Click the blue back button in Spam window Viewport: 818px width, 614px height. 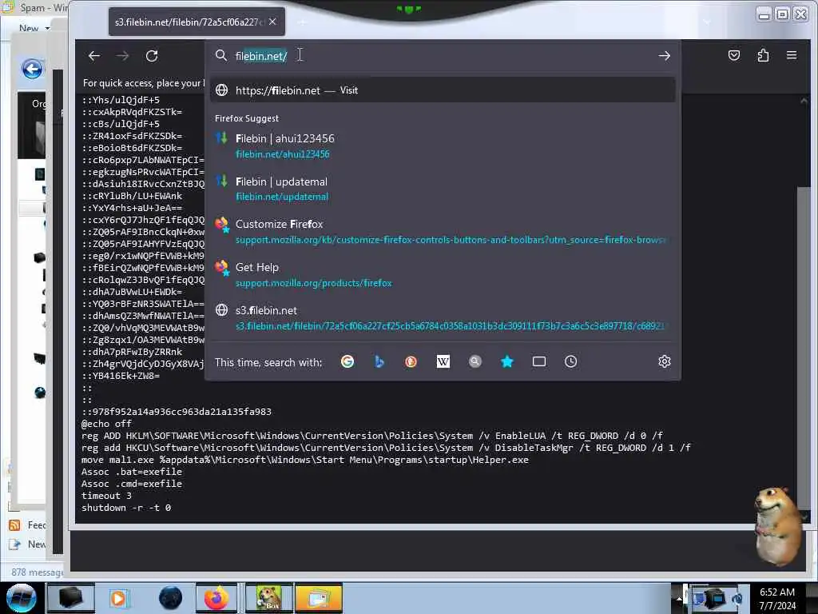tap(32, 69)
